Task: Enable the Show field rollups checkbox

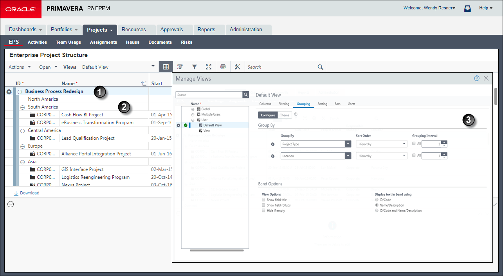Action: point(264,205)
